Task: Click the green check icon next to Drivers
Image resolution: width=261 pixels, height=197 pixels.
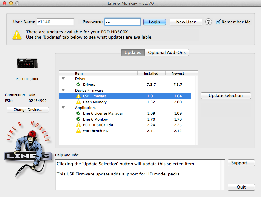Action: [x=78, y=85]
